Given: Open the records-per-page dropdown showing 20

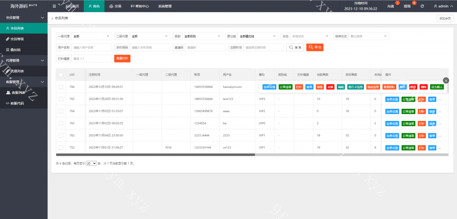Looking at the screenshot, I should pos(91,164).
